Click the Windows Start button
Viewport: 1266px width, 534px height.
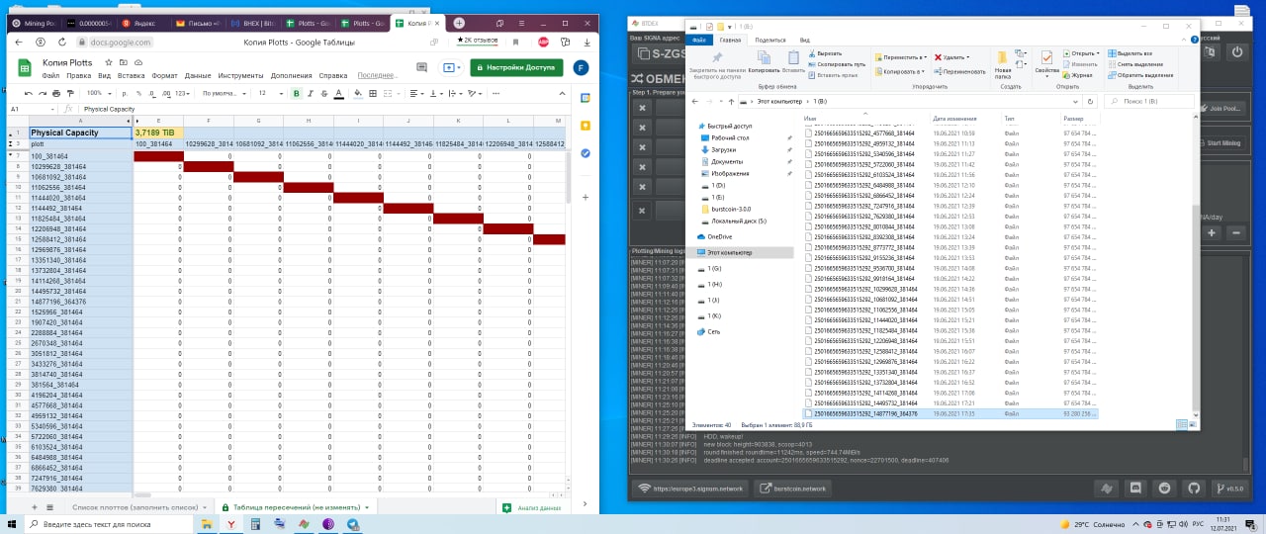10,524
